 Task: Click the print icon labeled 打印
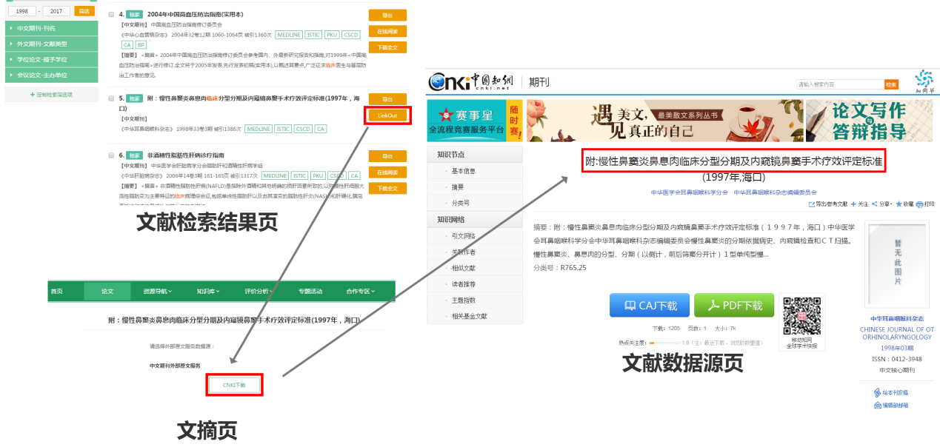pos(919,204)
